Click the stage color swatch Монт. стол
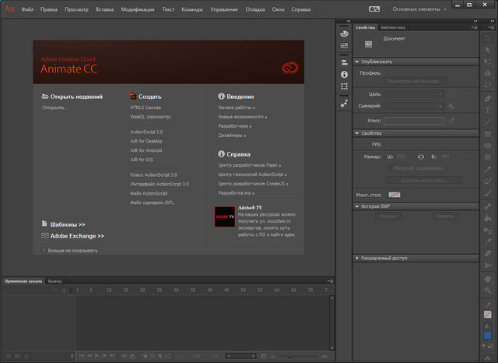The height and width of the screenshot is (363, 498). coord(395,195)
